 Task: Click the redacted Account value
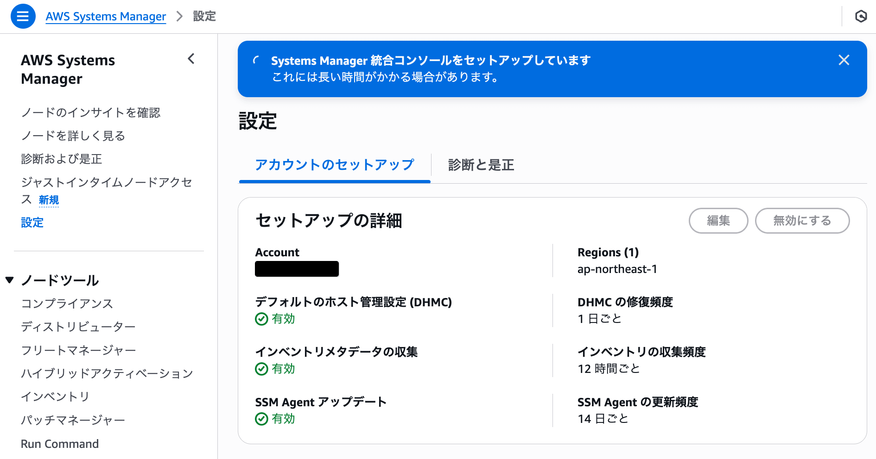(x=297, y=269)
